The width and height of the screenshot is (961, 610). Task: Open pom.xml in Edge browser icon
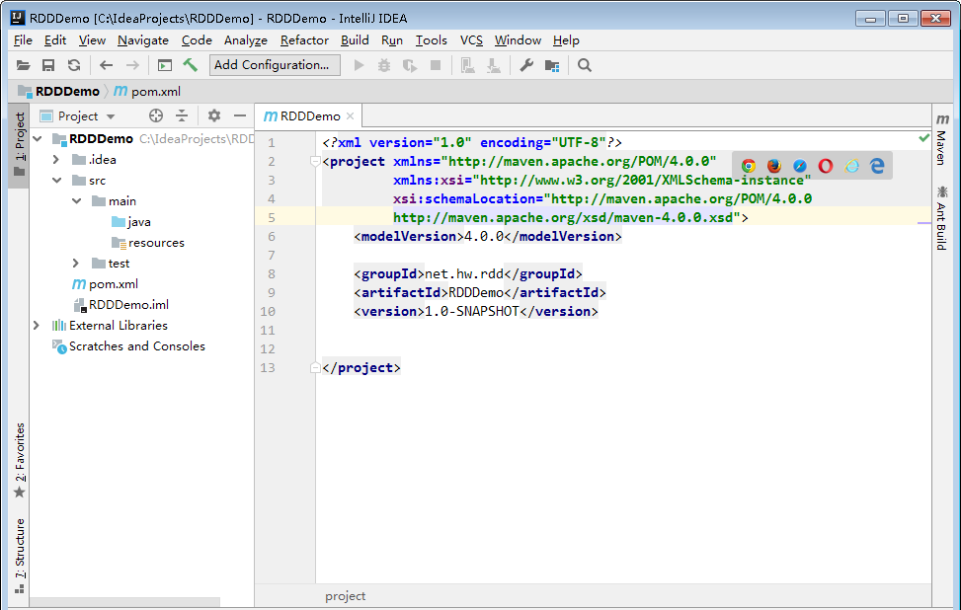coord(878,166)
